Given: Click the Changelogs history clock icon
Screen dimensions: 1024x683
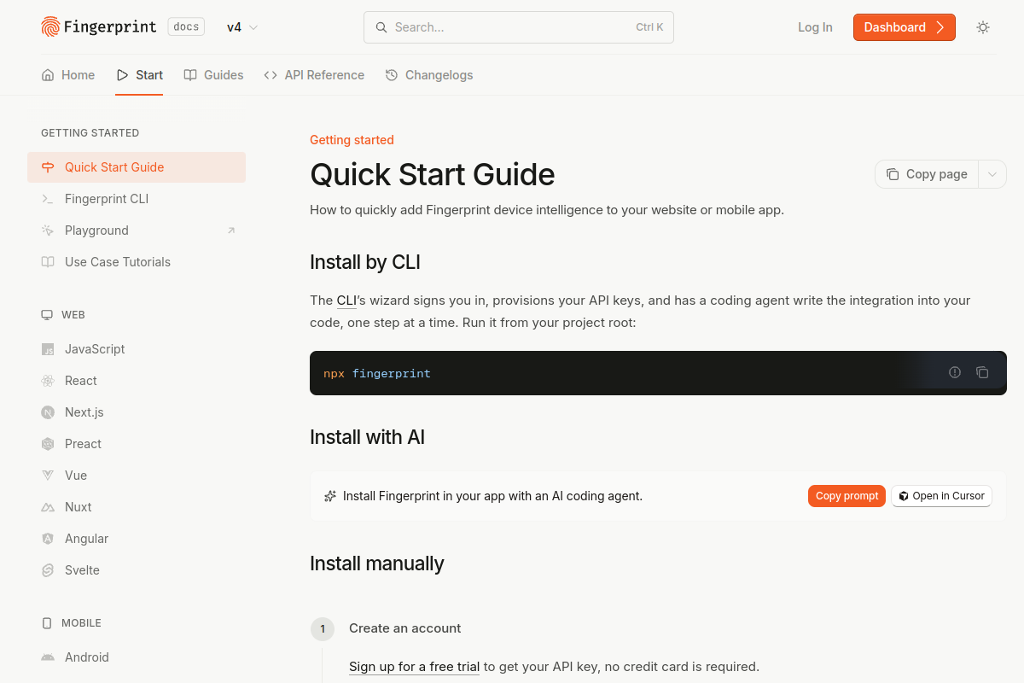Looking at the screenshot, I should pos(392,75).
